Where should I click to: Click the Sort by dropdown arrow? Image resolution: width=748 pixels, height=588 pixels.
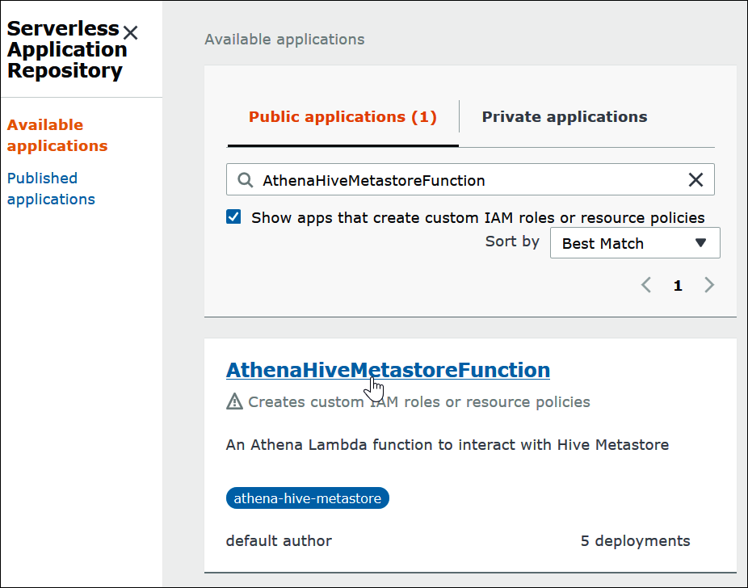coord(701,242)
